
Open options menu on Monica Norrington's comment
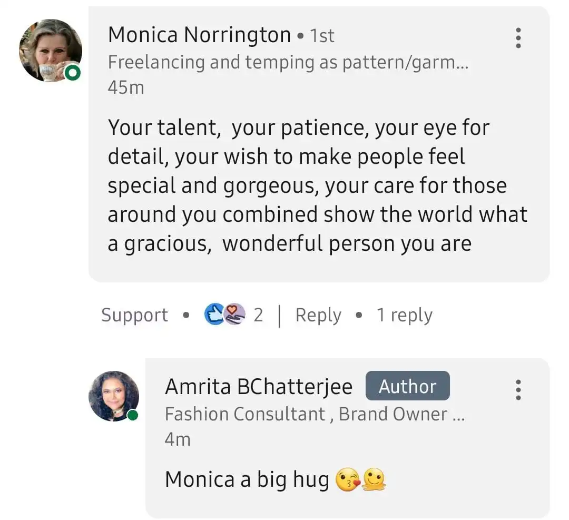tap(518, 38)
